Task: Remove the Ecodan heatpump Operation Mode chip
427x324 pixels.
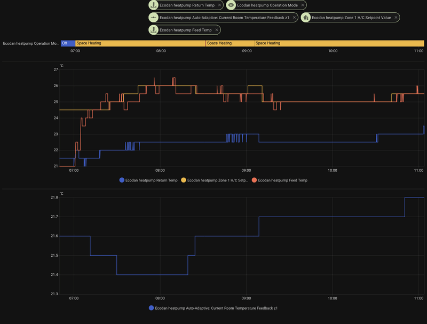Action: [x=303, y=5]
